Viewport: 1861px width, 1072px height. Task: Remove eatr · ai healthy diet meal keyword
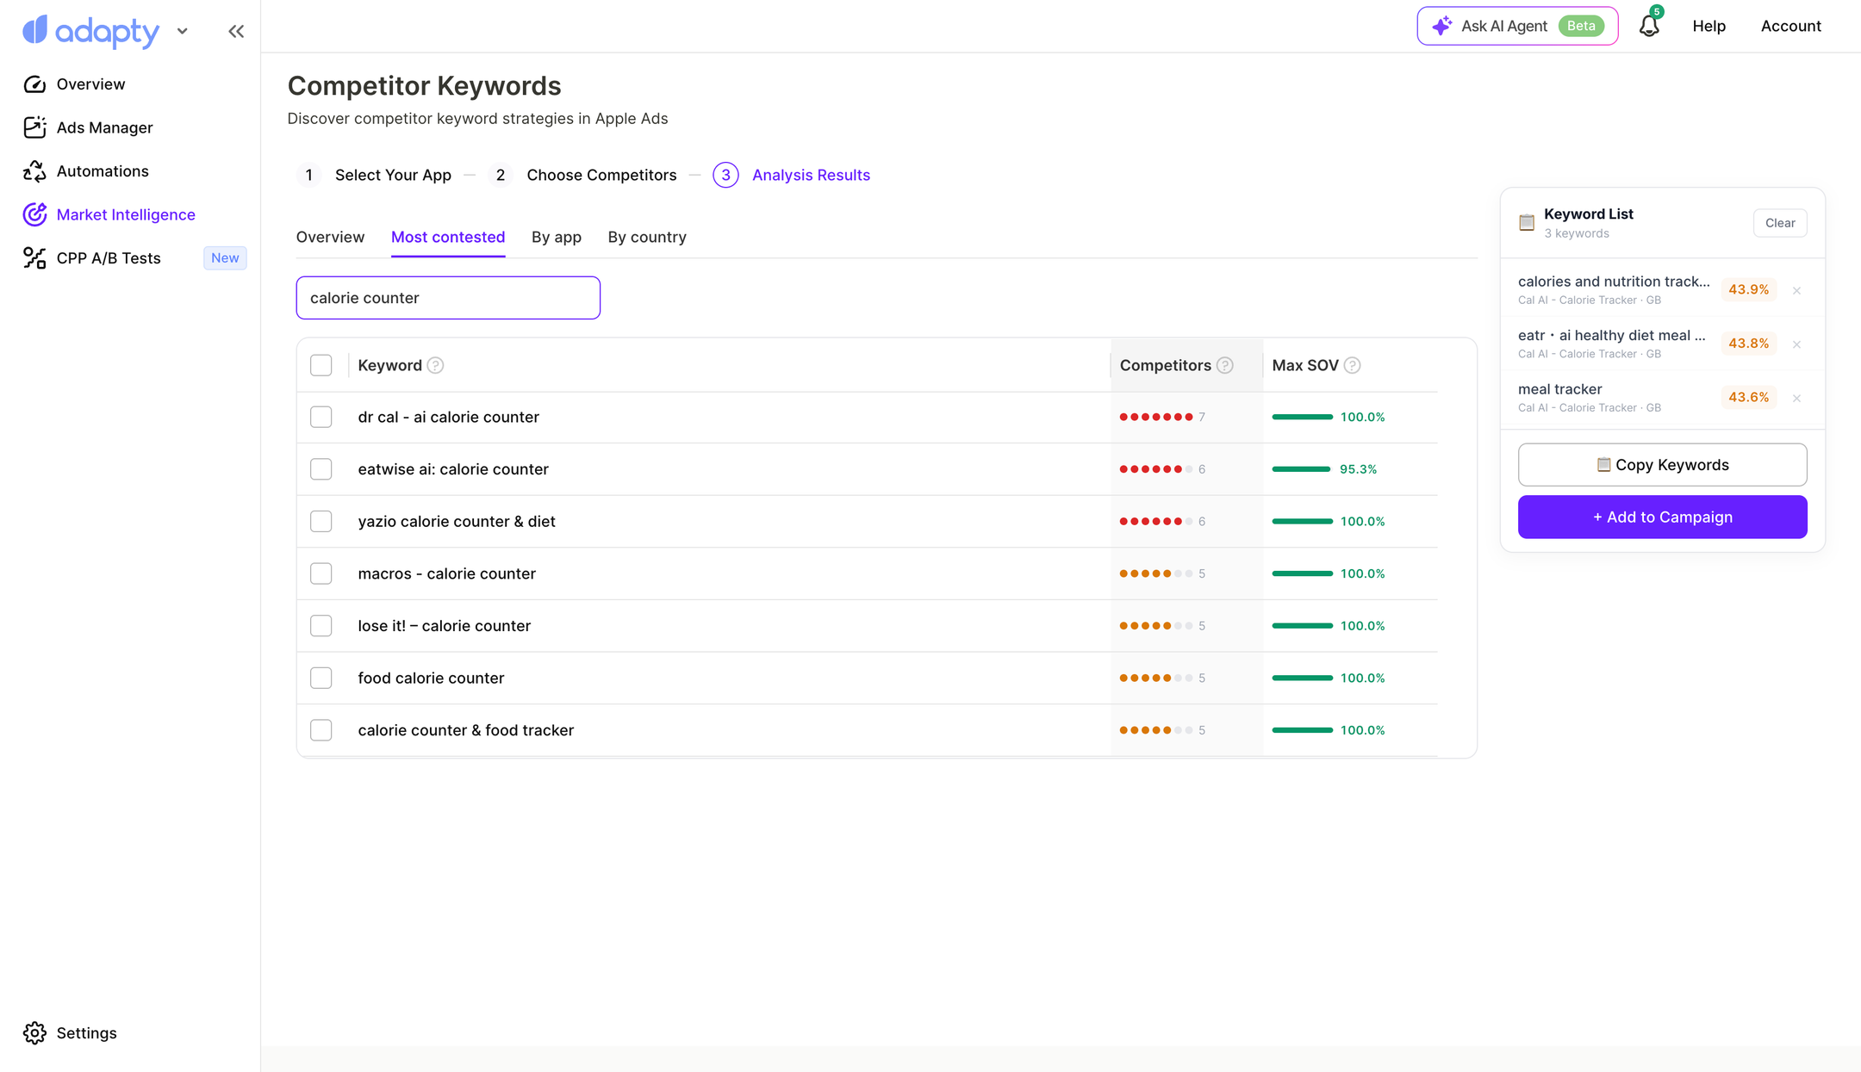tap(1797, 344)
